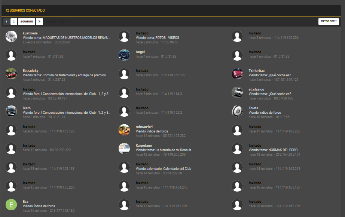Screen dimensions: 345x217
Task: Open the FILTRO POR dropdown
Action: click(329, 21)
